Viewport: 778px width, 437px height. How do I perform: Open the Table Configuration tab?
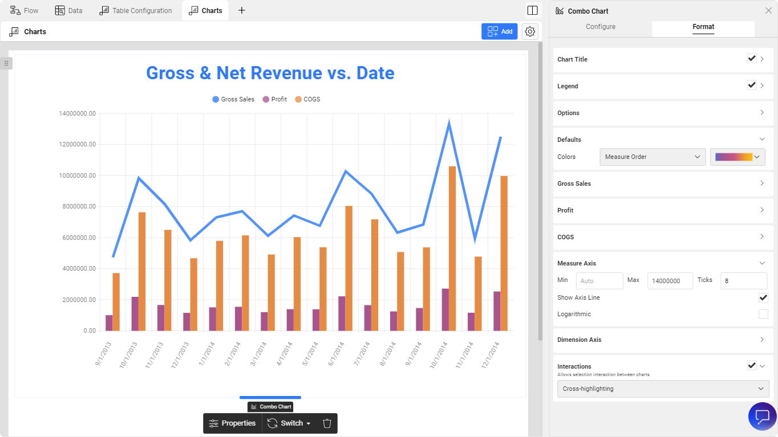[x=136, y=10]
